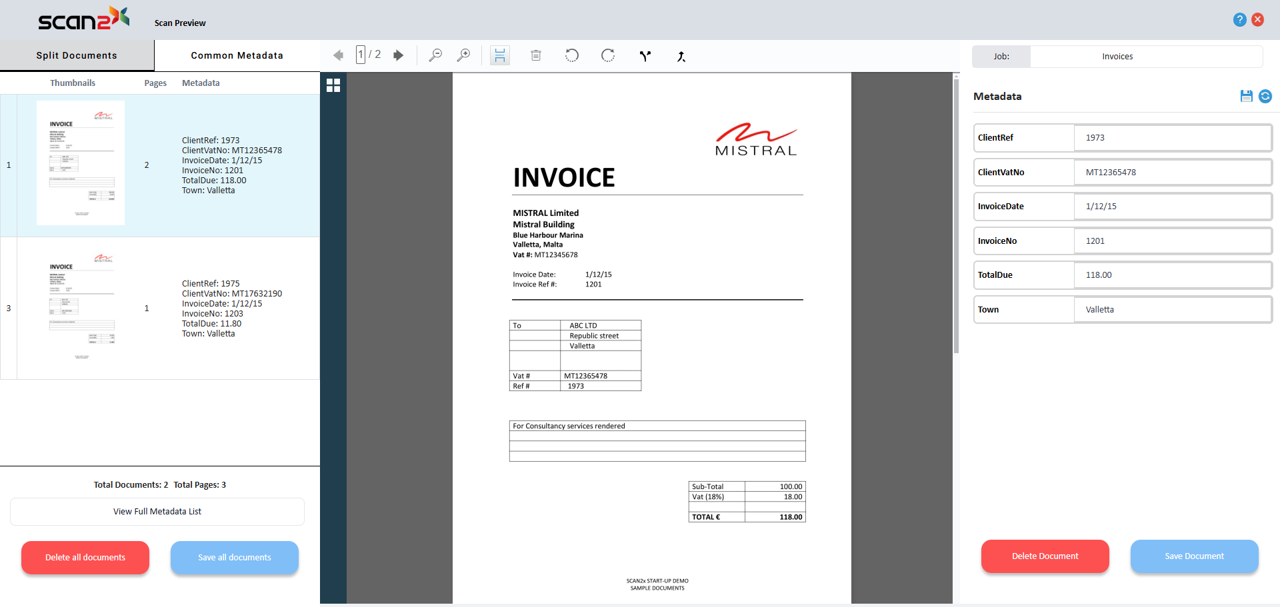Open the help question mark
1280x607 pixels.
1239,20
